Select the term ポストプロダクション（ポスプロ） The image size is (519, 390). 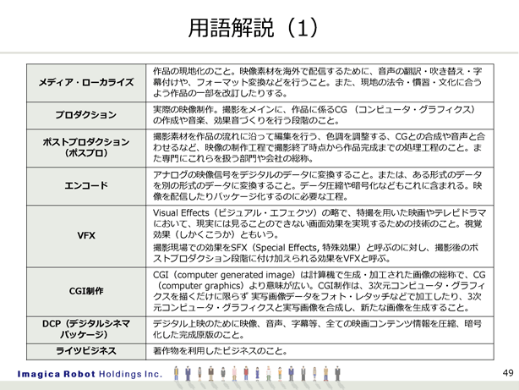click(x=86, y=147)
